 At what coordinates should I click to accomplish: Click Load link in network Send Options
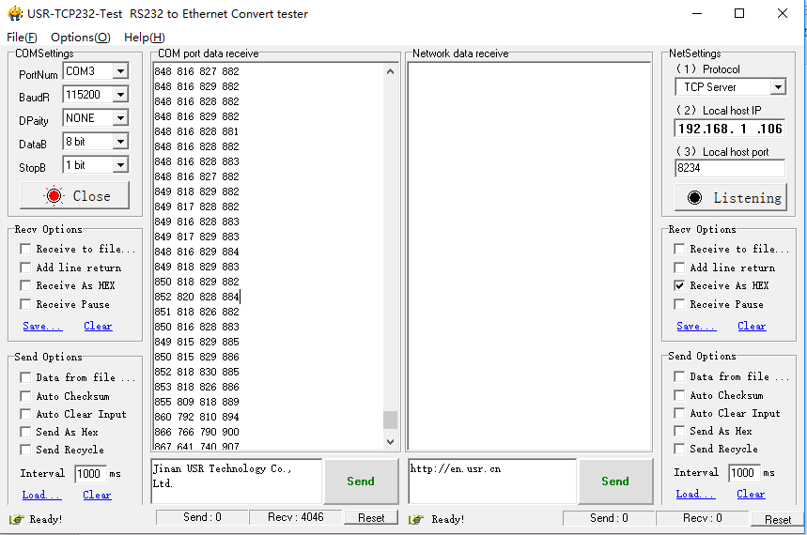695,494
